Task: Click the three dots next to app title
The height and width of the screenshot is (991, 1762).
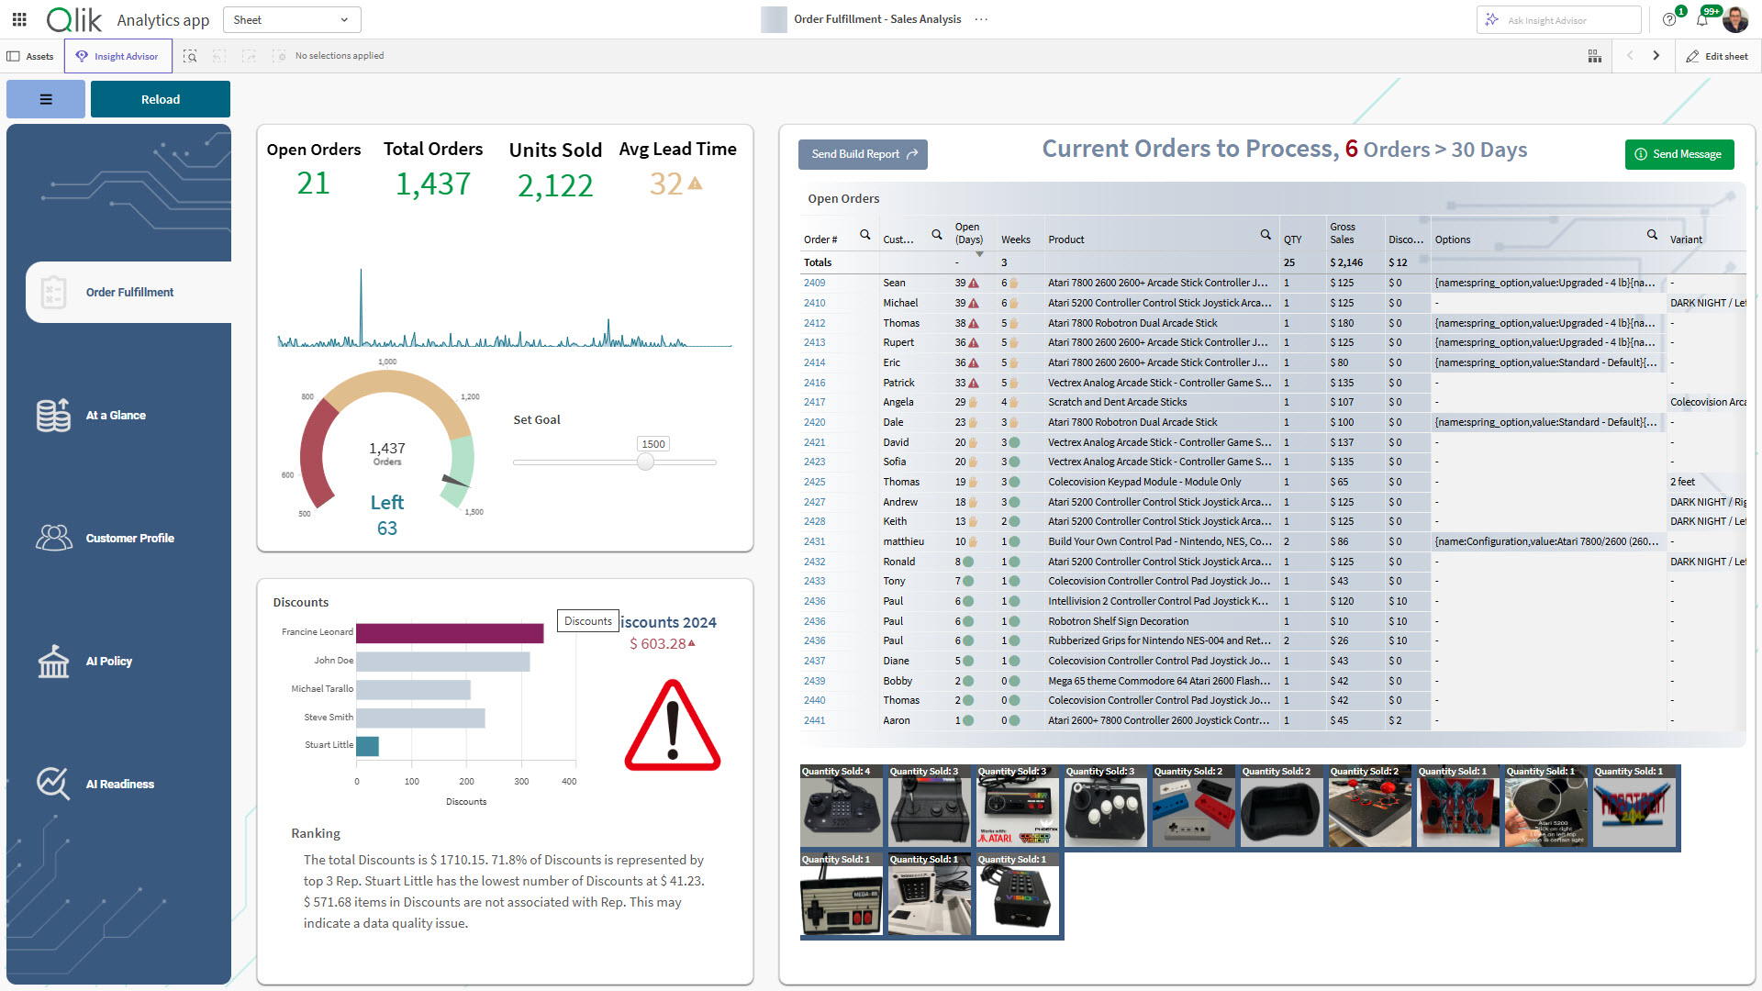Action: pos(982,19)
